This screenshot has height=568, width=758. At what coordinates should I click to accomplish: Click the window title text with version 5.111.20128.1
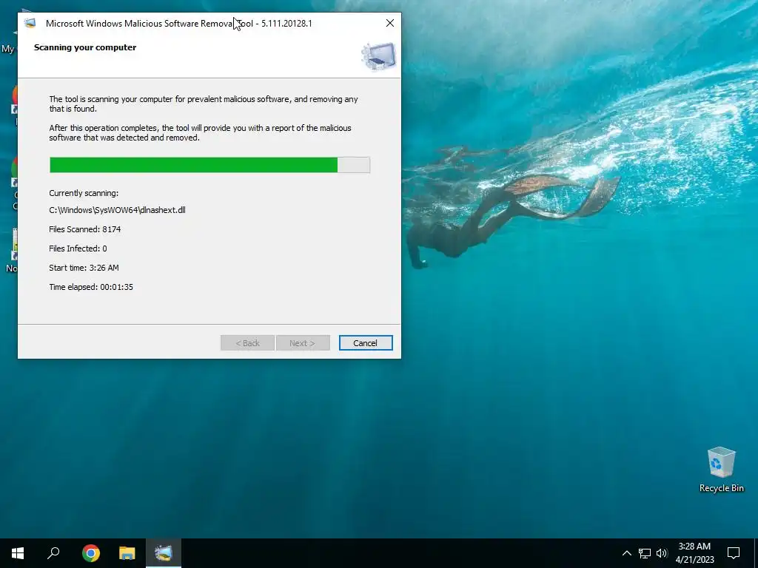tap(179, 23)
